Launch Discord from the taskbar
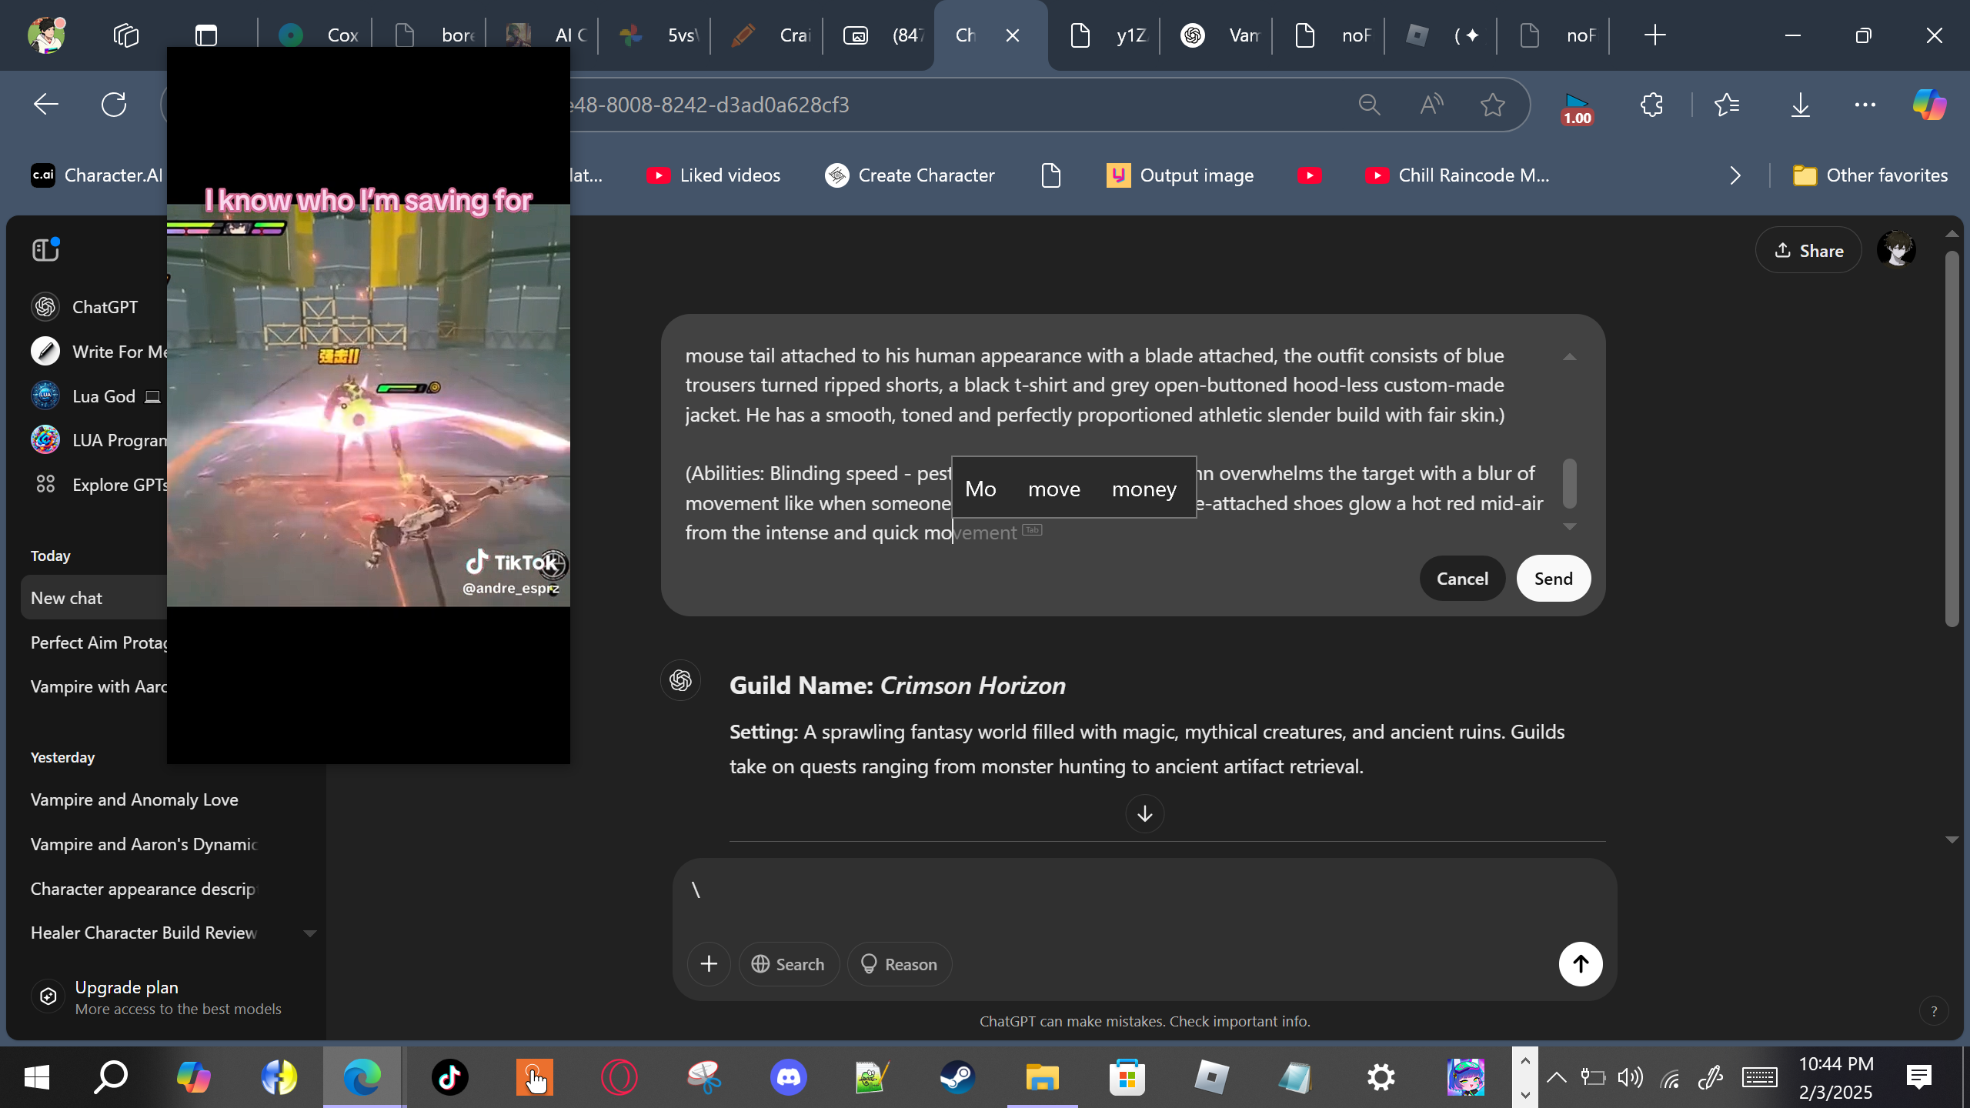The image size is (1970, 1108). tap(789, 1077)
